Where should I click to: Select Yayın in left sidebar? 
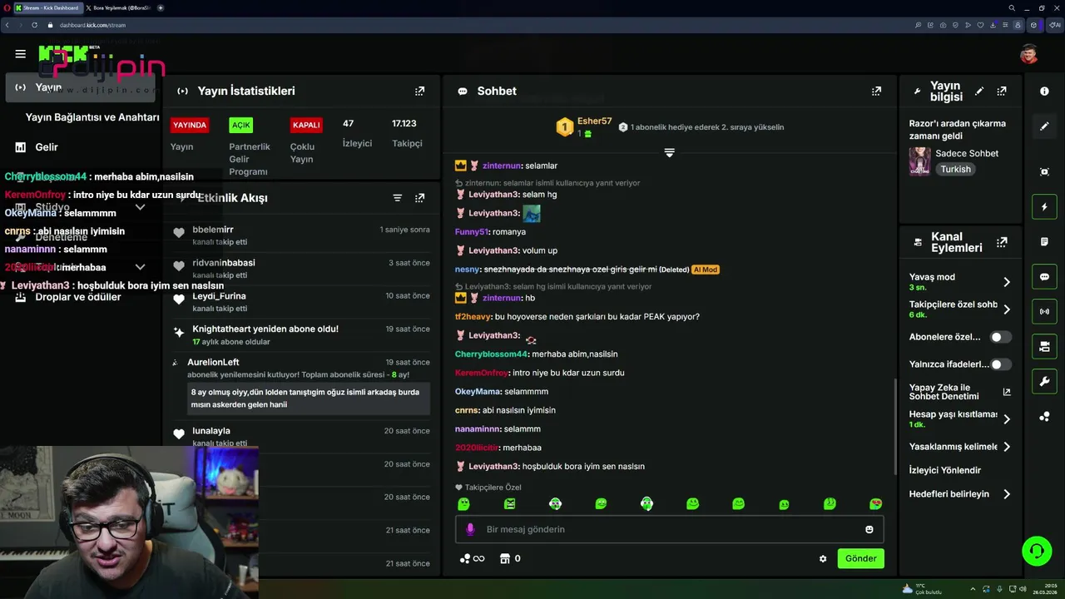pos(82,87)
